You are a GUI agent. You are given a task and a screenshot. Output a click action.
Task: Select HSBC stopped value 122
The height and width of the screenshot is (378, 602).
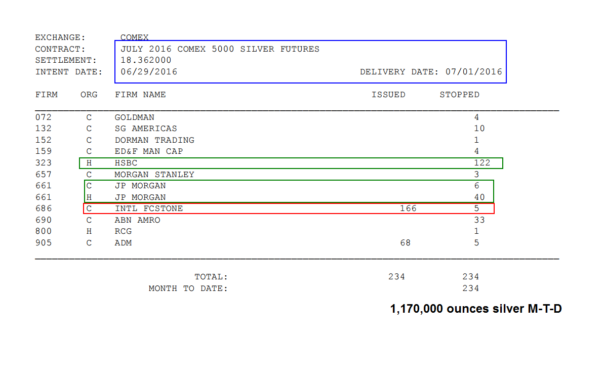coord(482,163)
